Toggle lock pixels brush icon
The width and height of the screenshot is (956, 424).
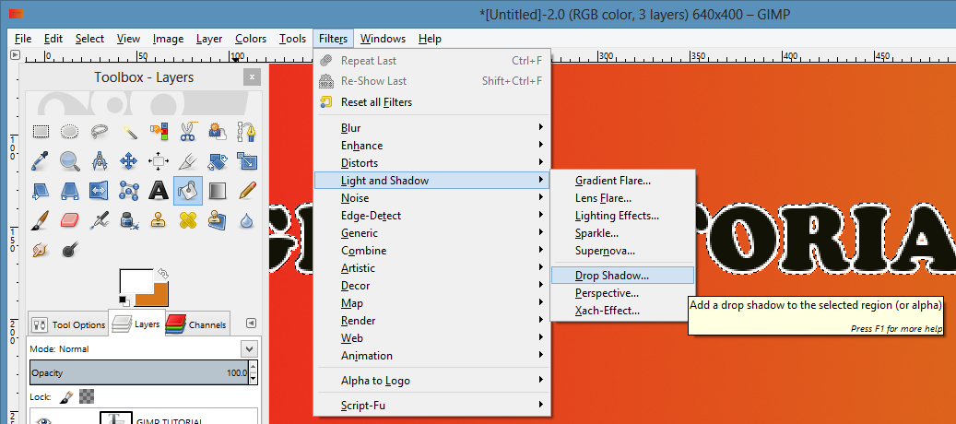67,397
